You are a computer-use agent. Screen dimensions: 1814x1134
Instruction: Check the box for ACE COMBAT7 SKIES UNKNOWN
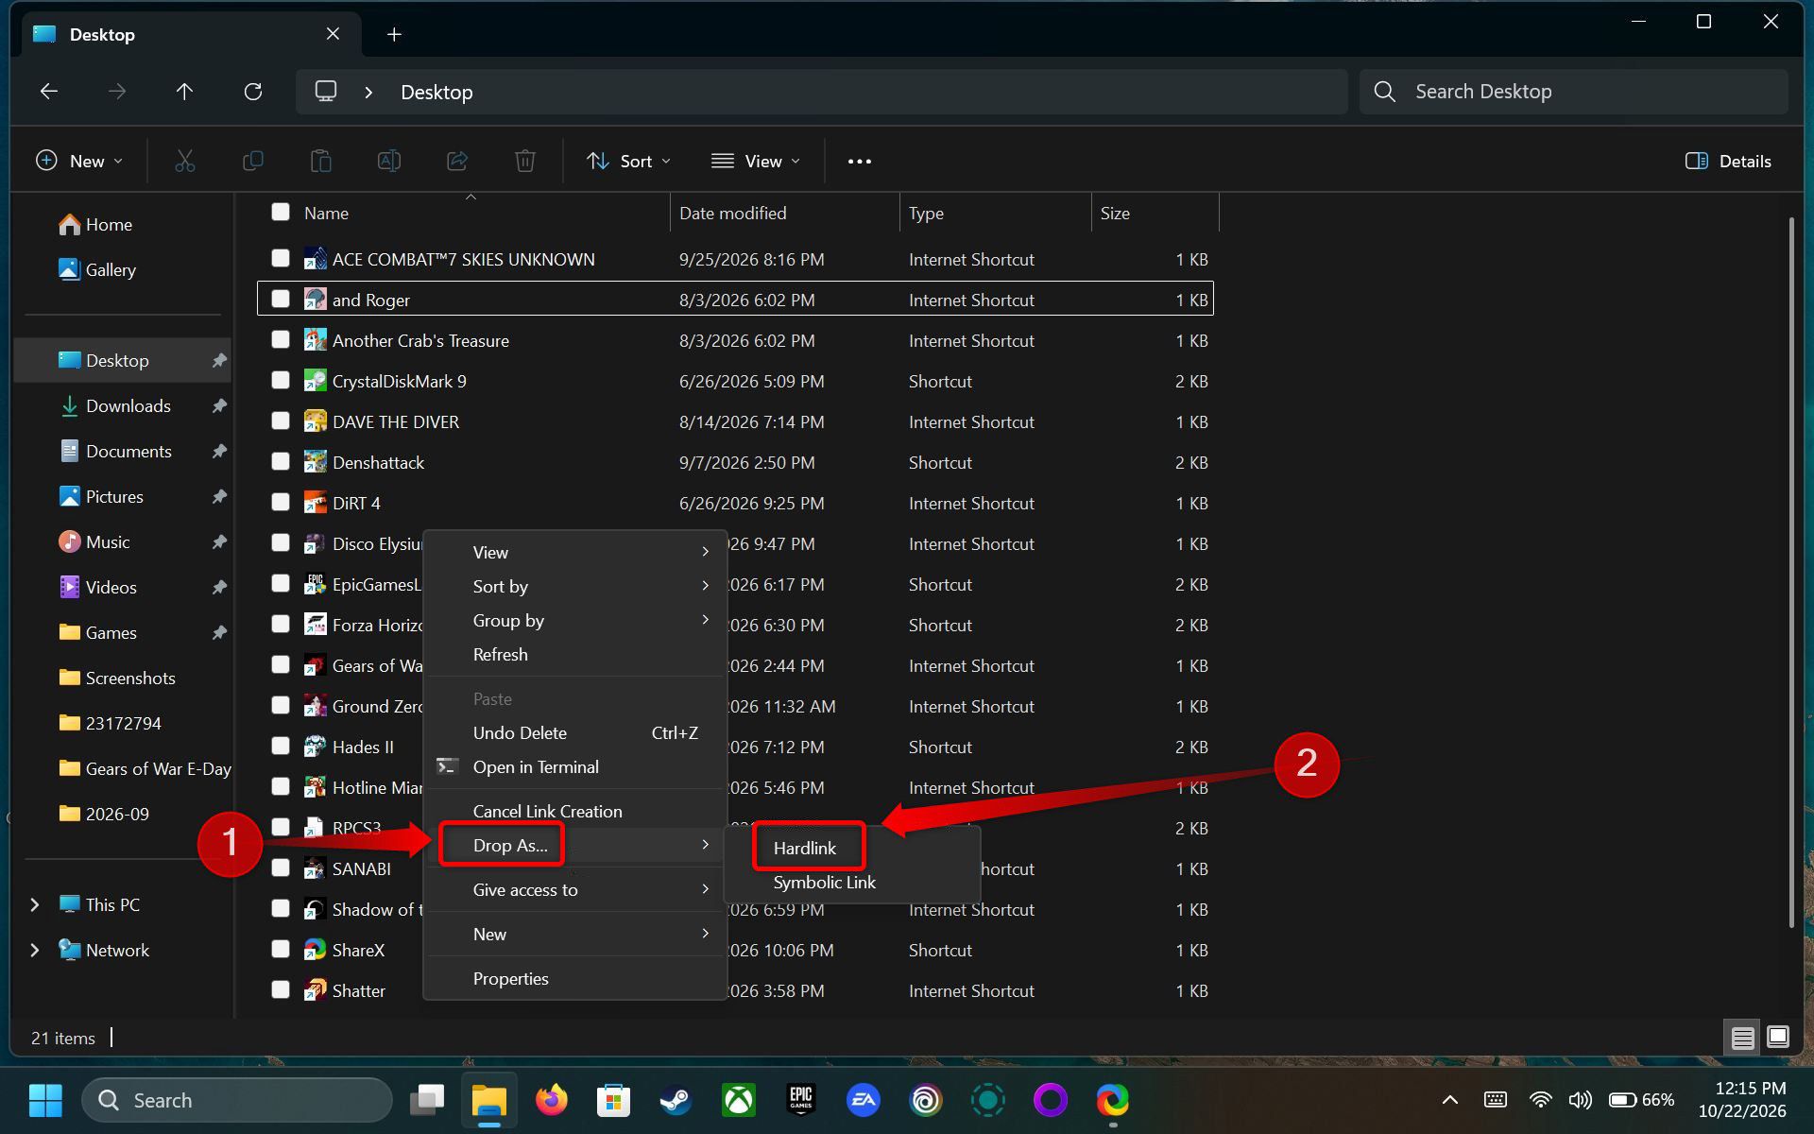[281, 258]
